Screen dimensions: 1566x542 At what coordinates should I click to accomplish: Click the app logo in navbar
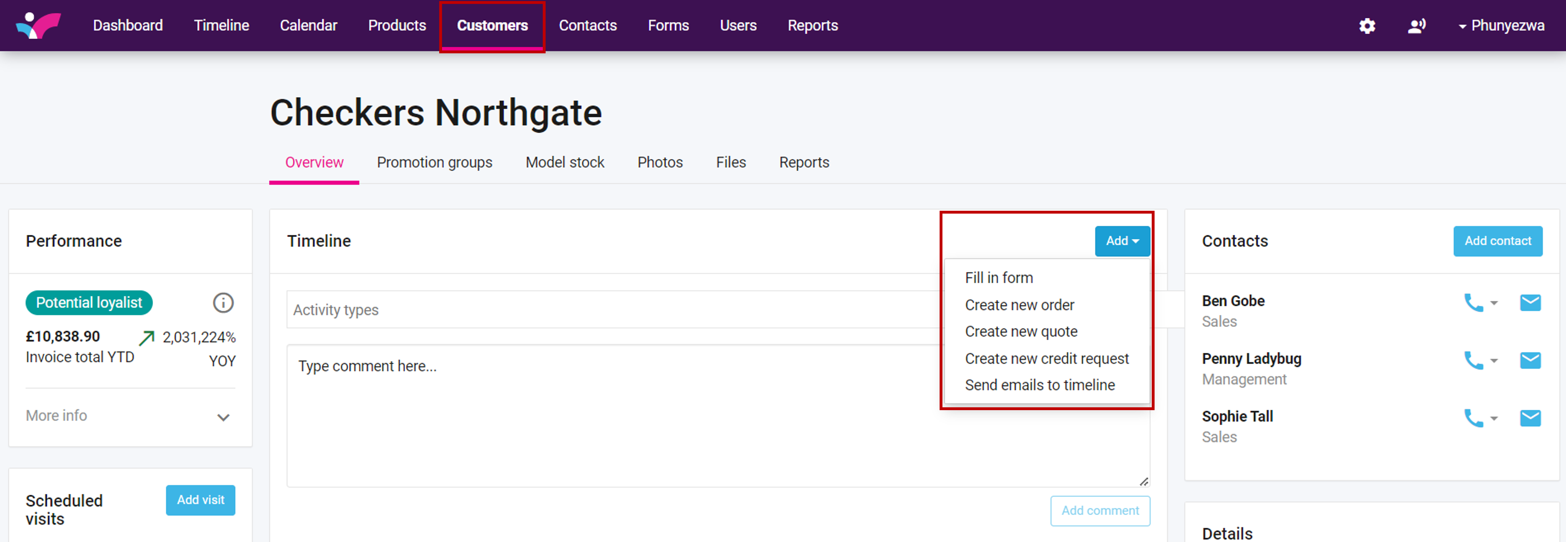pyautogui.click(x=38, y=26)
